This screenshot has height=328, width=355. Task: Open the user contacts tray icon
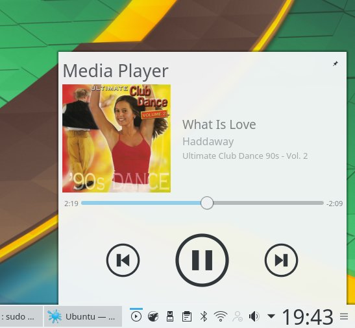coord(238,316)
